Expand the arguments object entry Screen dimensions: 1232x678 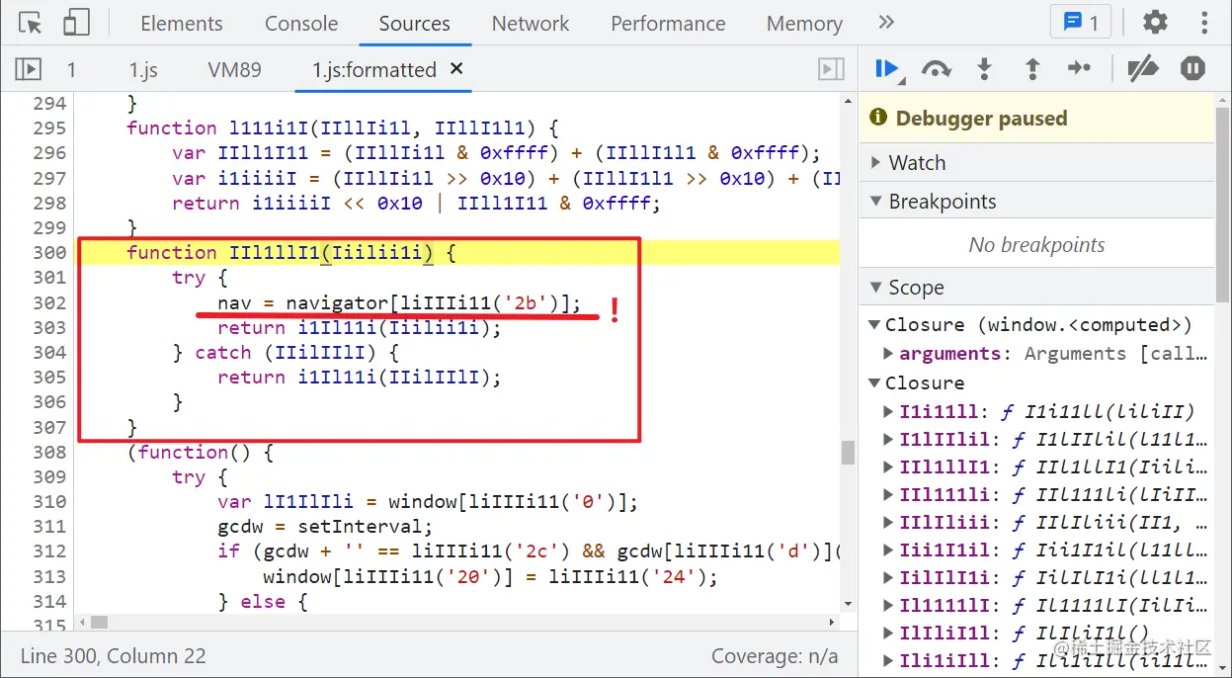[889, 354]
